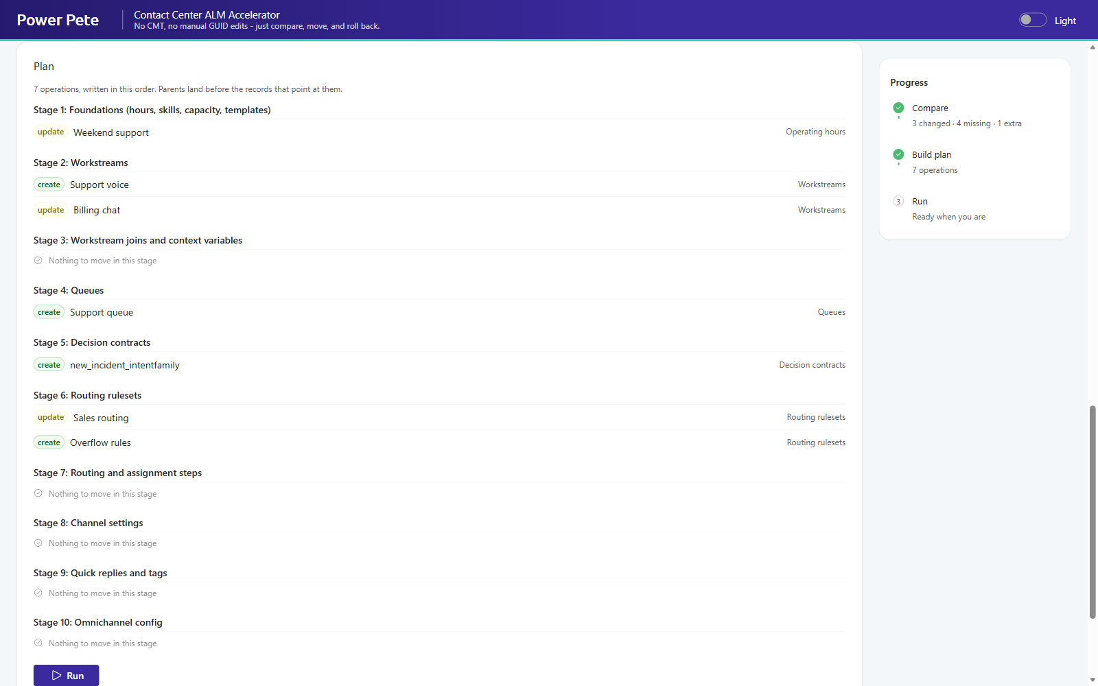Click Workstreams label on Billing chat row
The height and width of the screenshot is (686, 1098).
(x=821, y=210)
